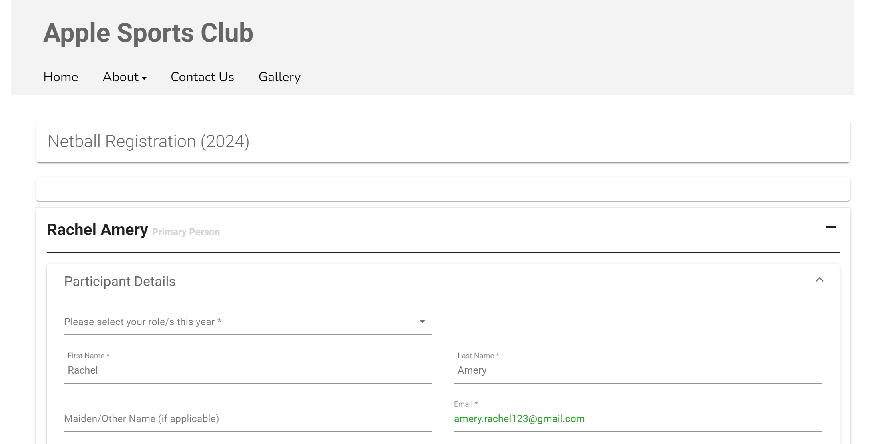The height and width of the screenshot is (444, 872).
Task: Click the First Name label
Action: [88, 356]
